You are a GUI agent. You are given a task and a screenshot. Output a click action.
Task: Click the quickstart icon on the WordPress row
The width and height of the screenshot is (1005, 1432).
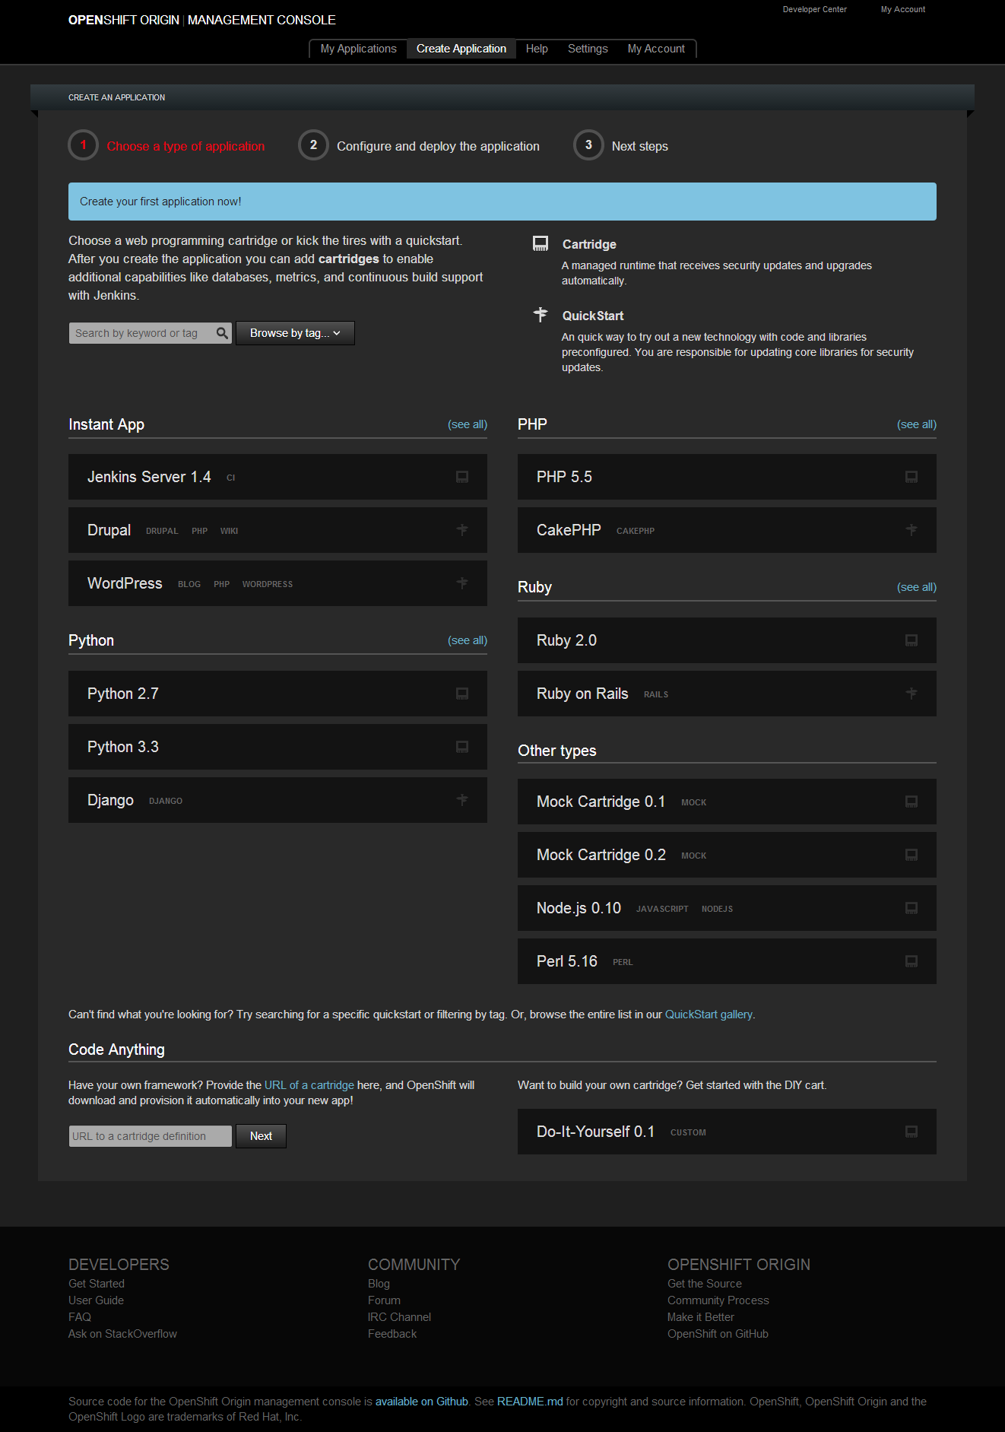coord(462,583)
